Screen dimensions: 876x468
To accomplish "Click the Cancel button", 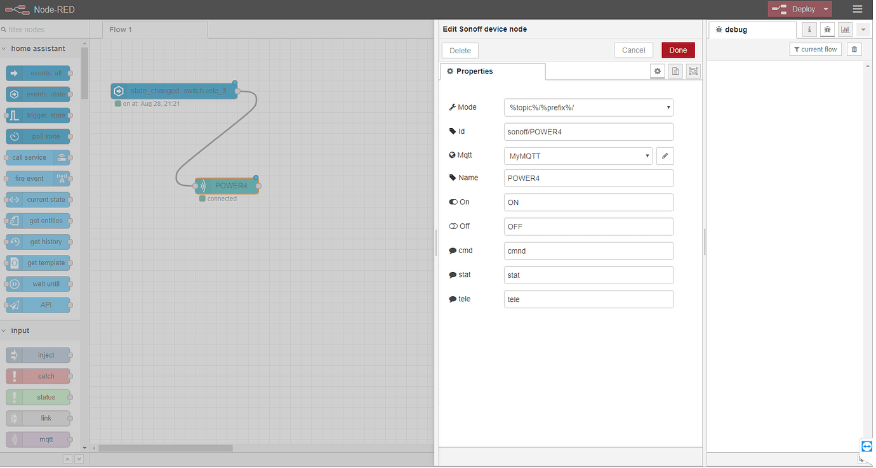I will (x=634, y=50).
